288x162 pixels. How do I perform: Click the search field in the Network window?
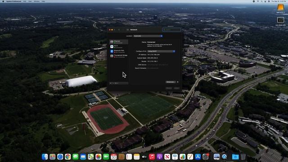click(171, 30)
